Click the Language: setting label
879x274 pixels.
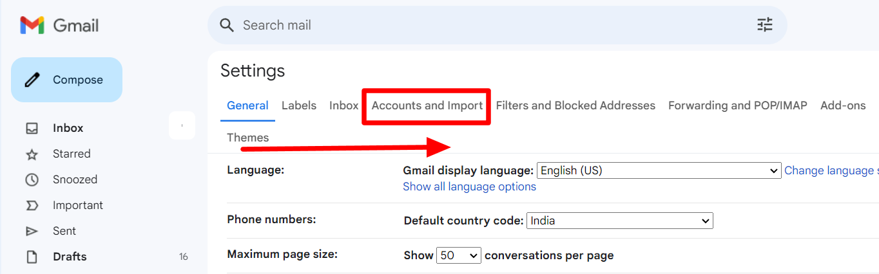point(256,170)
